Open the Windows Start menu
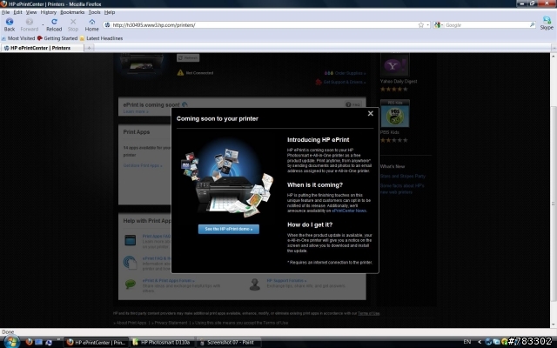Image resolution: width=557 pixels, height=348 pixels. coord(11,342)
